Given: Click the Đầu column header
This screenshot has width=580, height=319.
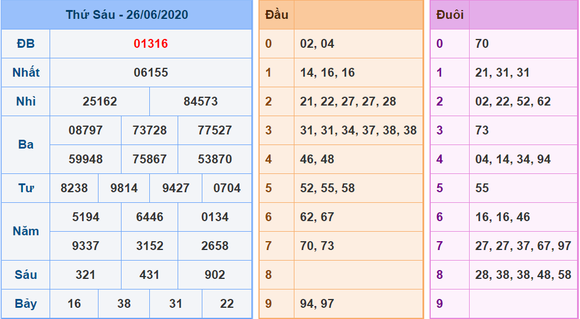Looking at the screenshot, I should click(277, 15).
